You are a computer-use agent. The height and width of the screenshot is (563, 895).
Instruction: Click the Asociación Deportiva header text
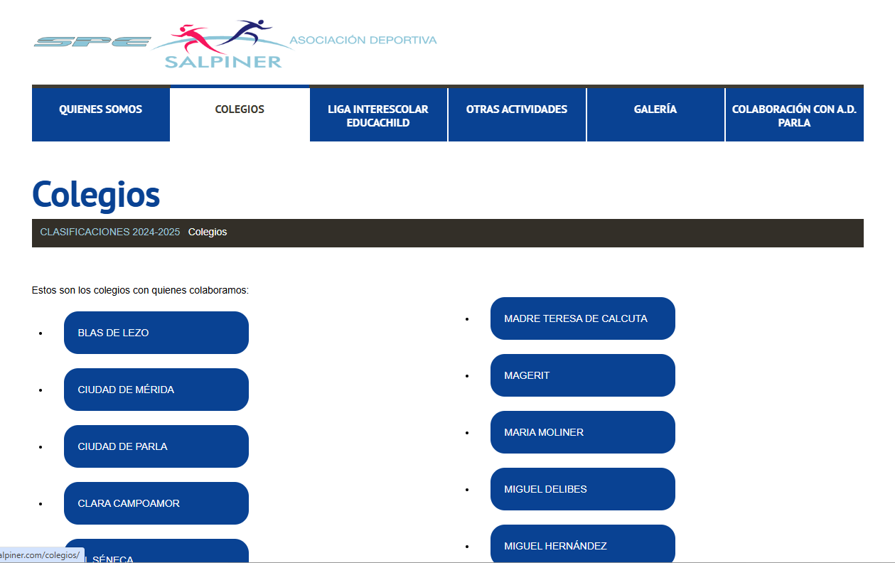pyautogui.click(x=363, y=40)
